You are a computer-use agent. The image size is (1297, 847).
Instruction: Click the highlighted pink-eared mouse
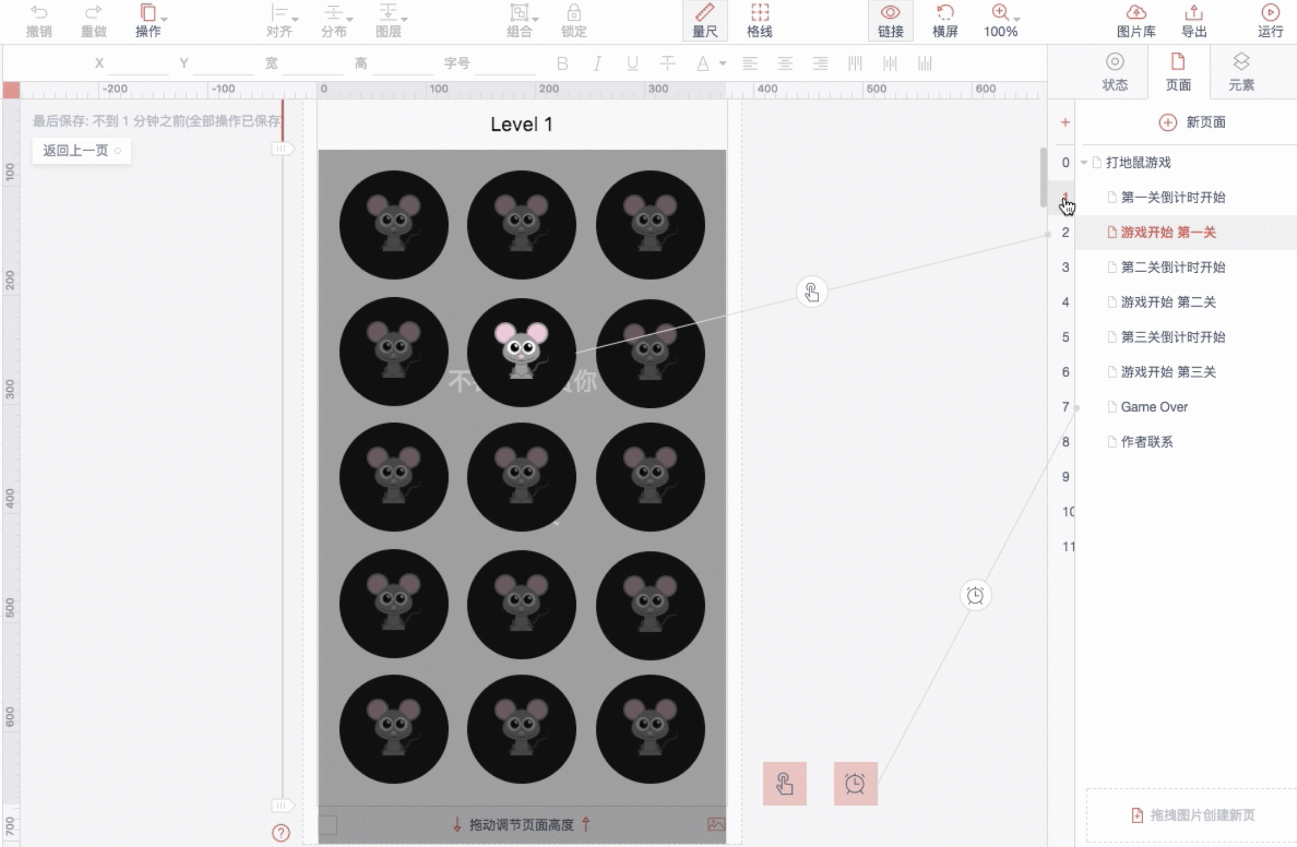521,350
